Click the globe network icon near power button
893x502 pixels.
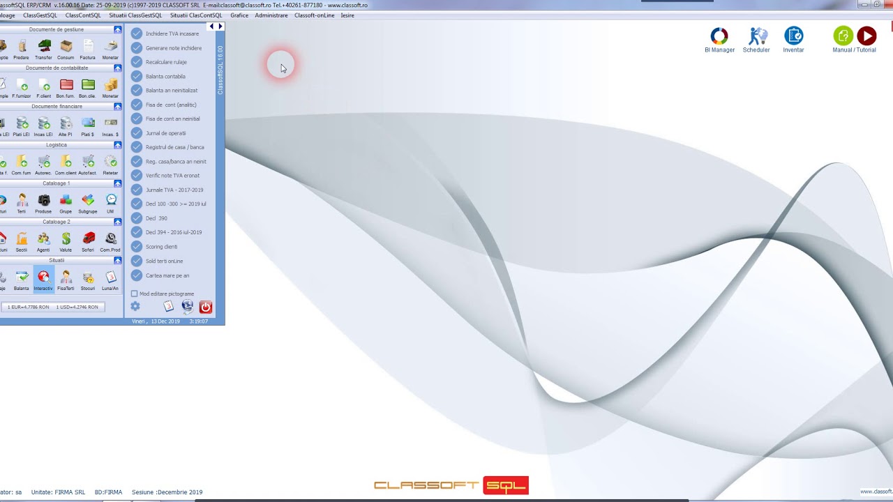pyautogui.click(x=188, y=306)
